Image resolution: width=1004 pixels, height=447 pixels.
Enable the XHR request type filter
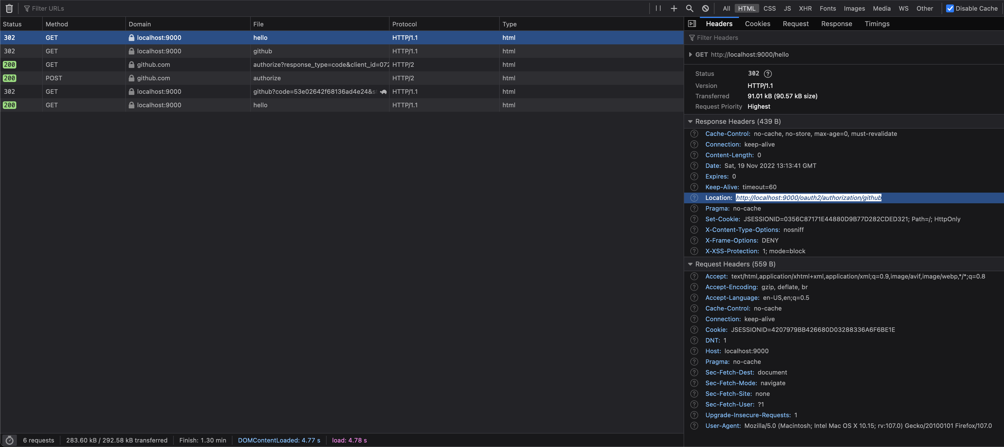tap(805, 8)
